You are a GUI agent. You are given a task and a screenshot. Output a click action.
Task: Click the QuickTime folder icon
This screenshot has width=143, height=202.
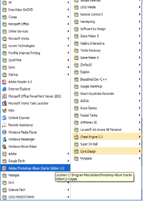coord(4,60)
